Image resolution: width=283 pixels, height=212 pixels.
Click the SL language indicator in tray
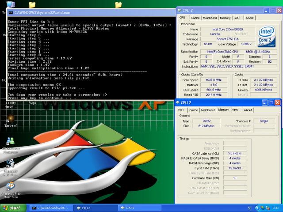click(249, 208)
